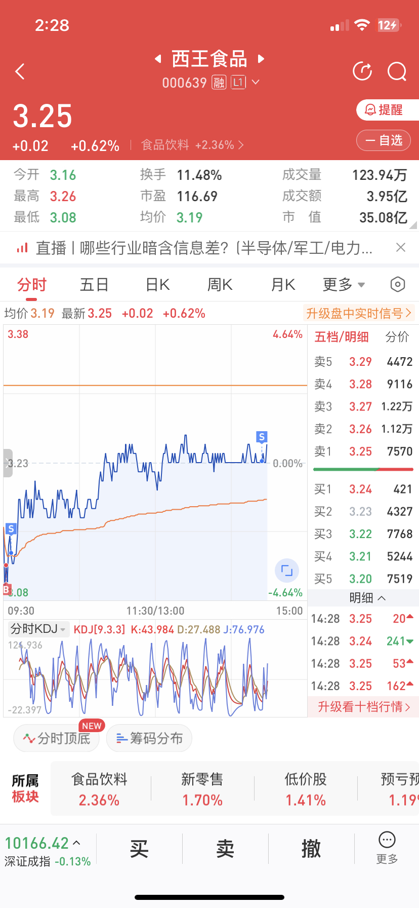Close the live broadcast banner
Screen dimensions: 419x908
[401, 247]
